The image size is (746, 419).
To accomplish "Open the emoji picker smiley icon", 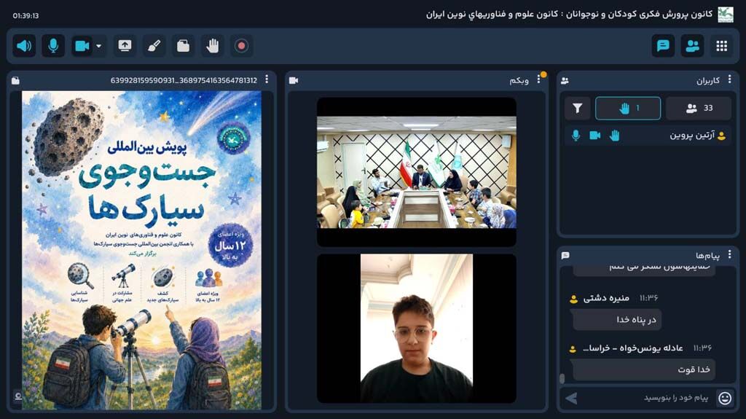I will coord(725,398).
